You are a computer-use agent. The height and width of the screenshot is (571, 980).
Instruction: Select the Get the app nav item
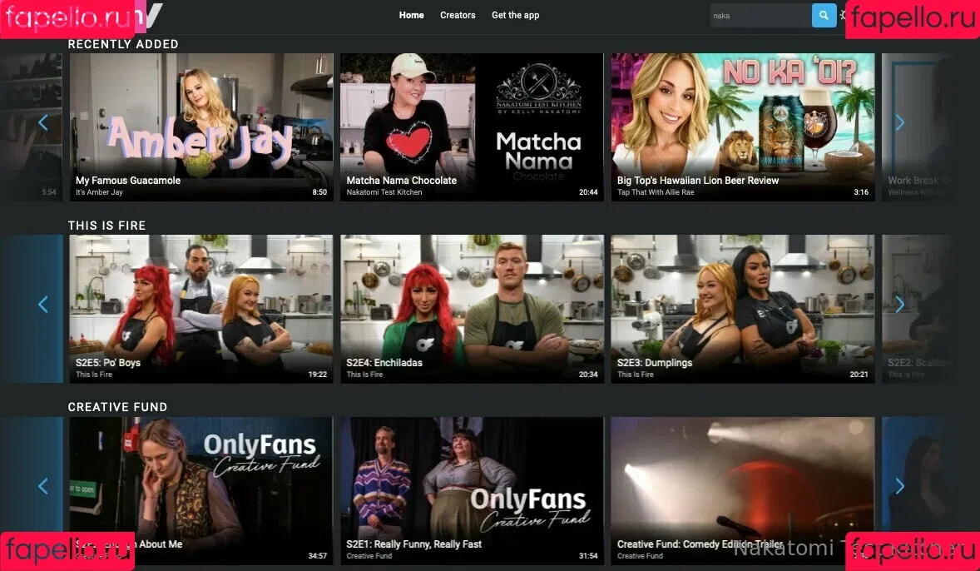coord(515,15)
